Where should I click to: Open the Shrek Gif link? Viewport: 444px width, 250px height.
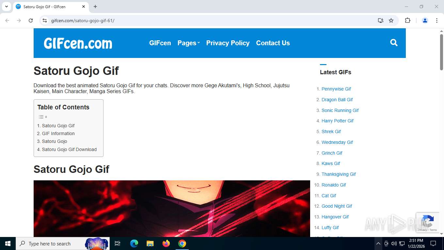[331, 132]
